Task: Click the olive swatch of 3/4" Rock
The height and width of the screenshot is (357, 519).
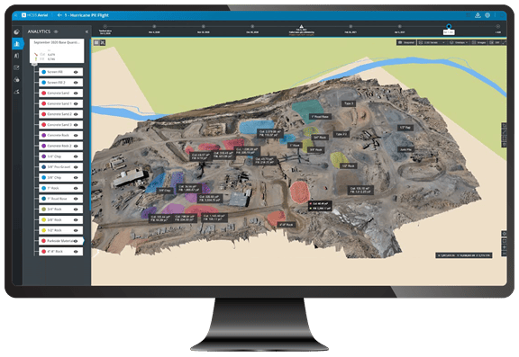Action: (x=43, y=210)
